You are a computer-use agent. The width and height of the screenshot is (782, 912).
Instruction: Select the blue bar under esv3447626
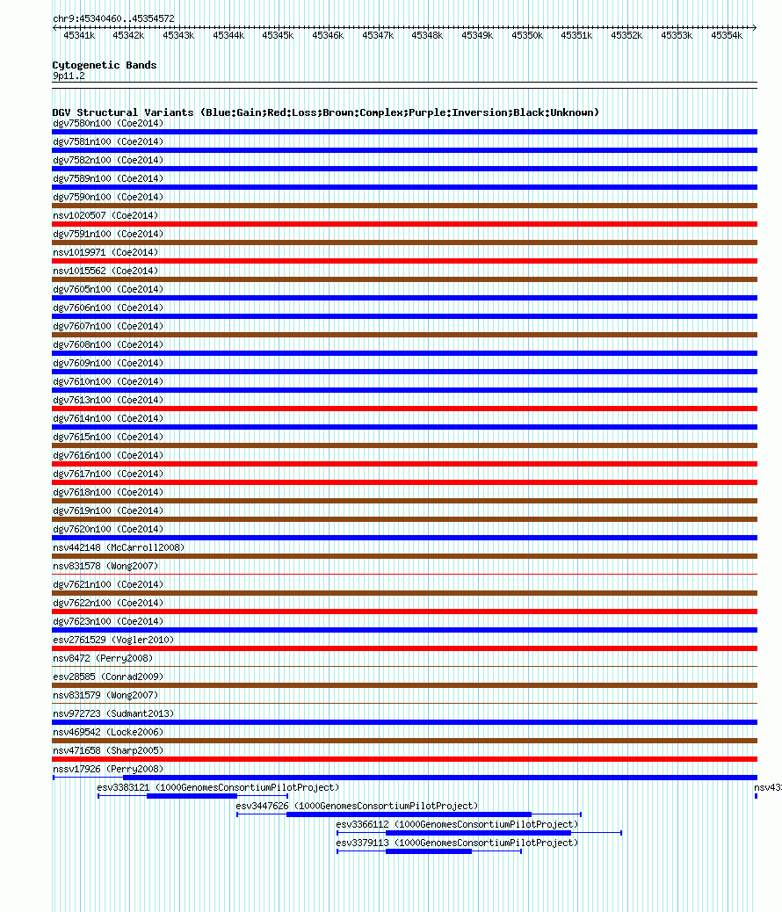pos(409,814)
